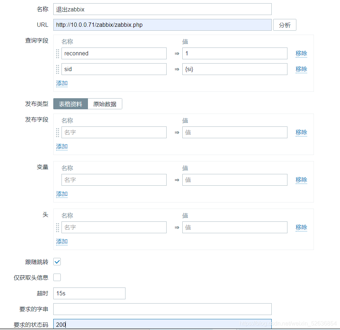The width and height of the screenshot is (340, 330).
Task: Click the reconned query field name box
Action: 114,54
